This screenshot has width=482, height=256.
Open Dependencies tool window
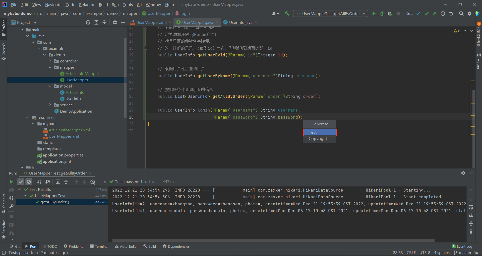point(176,246)
